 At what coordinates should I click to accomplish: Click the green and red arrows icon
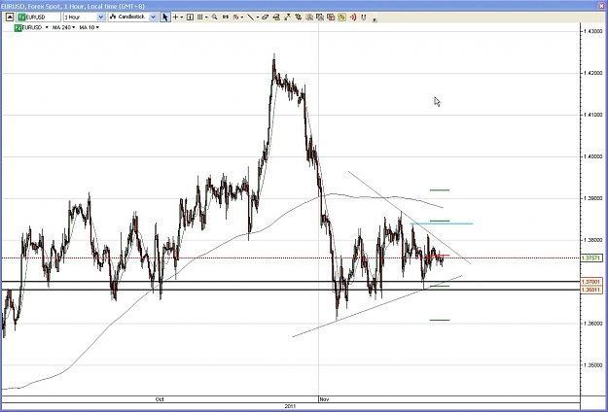[299, 17]
